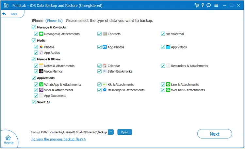Click the green Messages app icon
245x149 pixels.
tap(41, 34)
